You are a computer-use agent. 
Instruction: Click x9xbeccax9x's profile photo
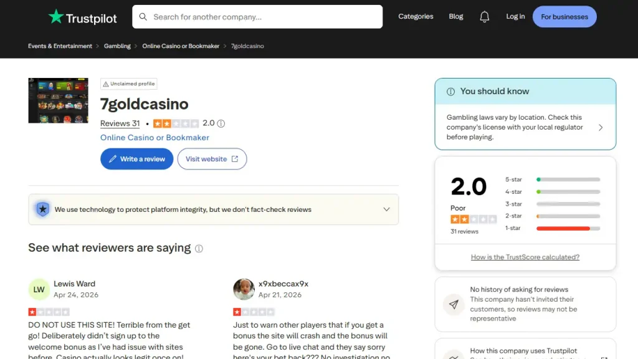click(244, 289)
